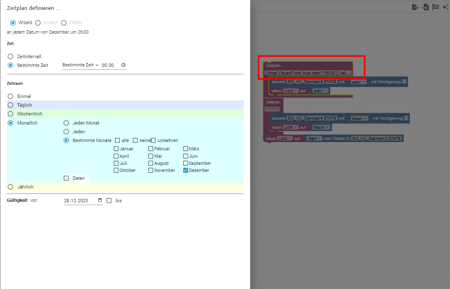Toggle mit Verzögerung checkbox on wahr block
Image resolution: width=450 pixels, height=289 pixels.
coord(404,81)
